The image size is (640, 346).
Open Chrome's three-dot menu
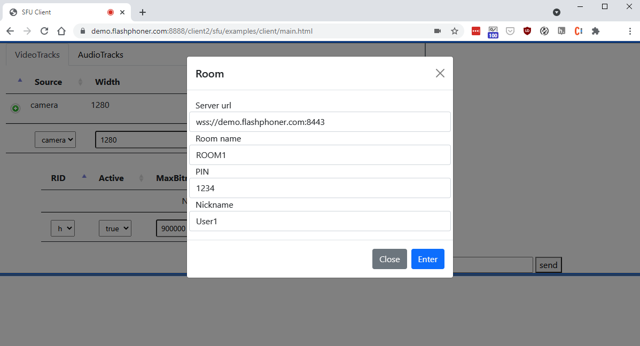point(630,32)
